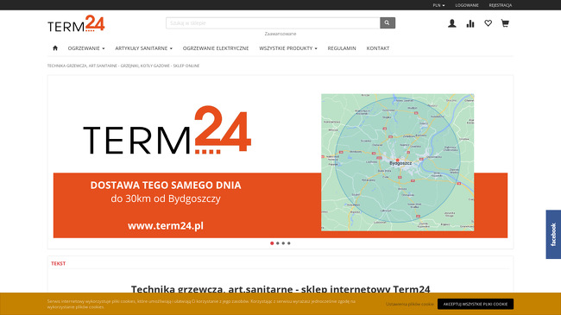The image size is (561, 315).
Task: Expand the Wszystkie produkty menu
Action: [x=288, y=48]
